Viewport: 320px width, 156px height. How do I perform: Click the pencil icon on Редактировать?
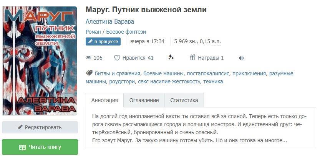click(x=20, y=127)
